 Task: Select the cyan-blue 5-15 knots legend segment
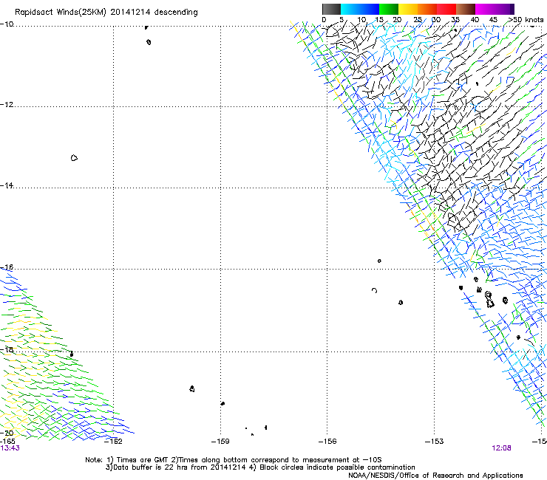tap(360, 9)
